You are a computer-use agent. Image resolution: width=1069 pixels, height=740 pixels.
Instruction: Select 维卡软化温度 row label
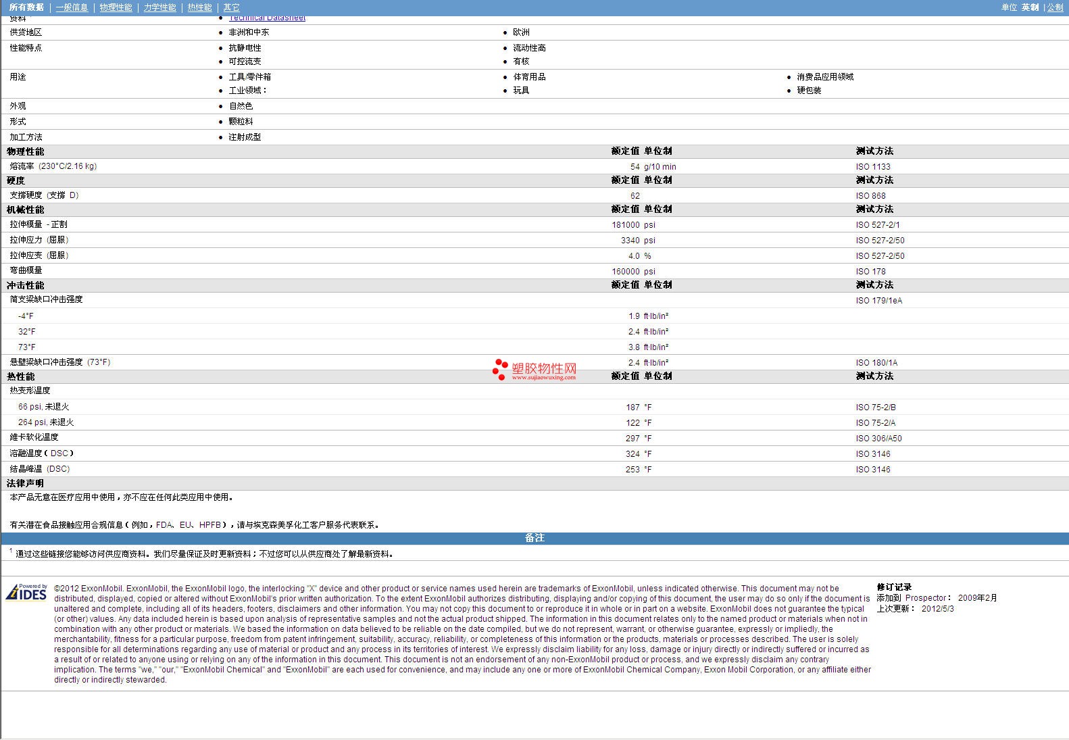point(34,437)
